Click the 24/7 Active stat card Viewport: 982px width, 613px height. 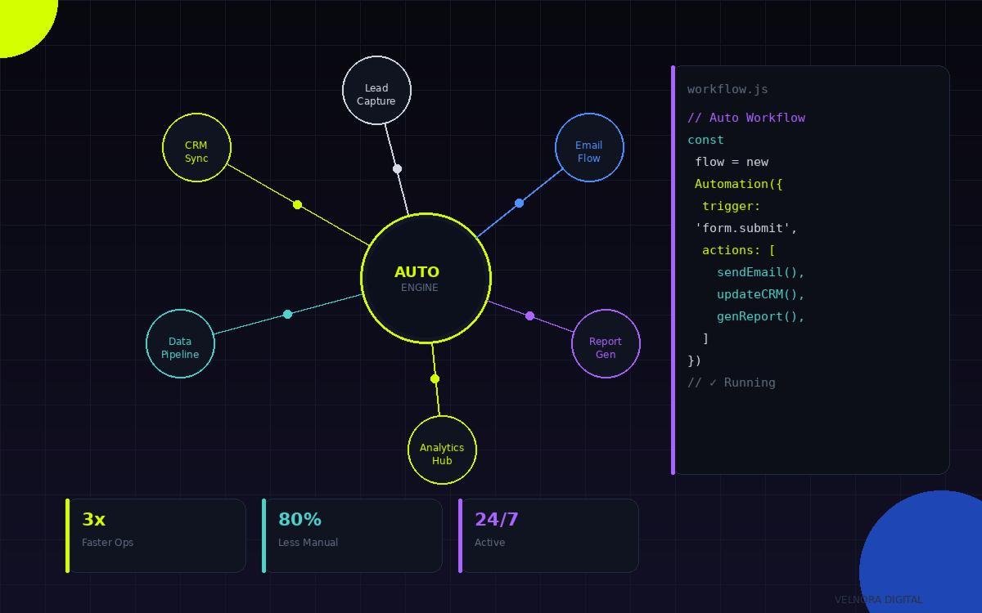(x=548, y=535)
